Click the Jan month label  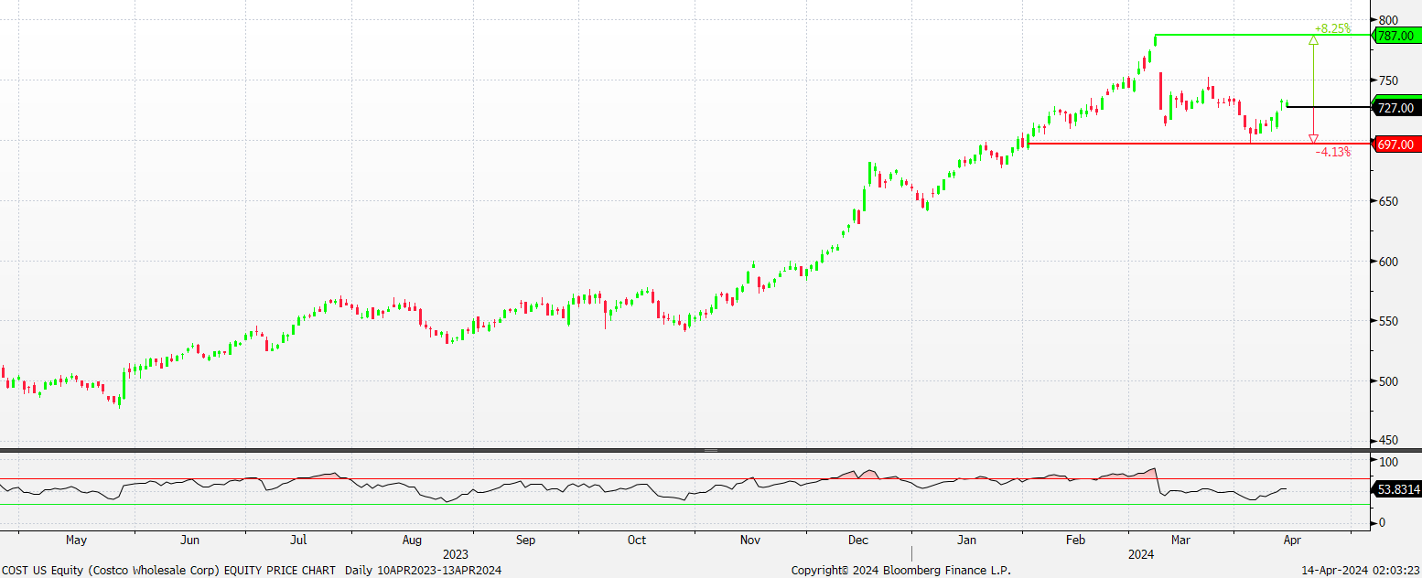tap(968, 540)
